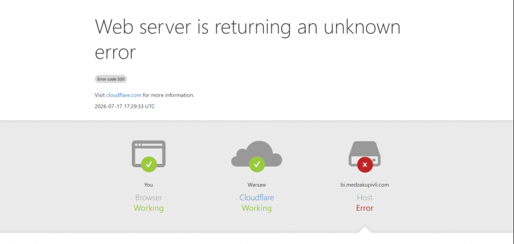Click Working status under Browser

pos(149,208)
